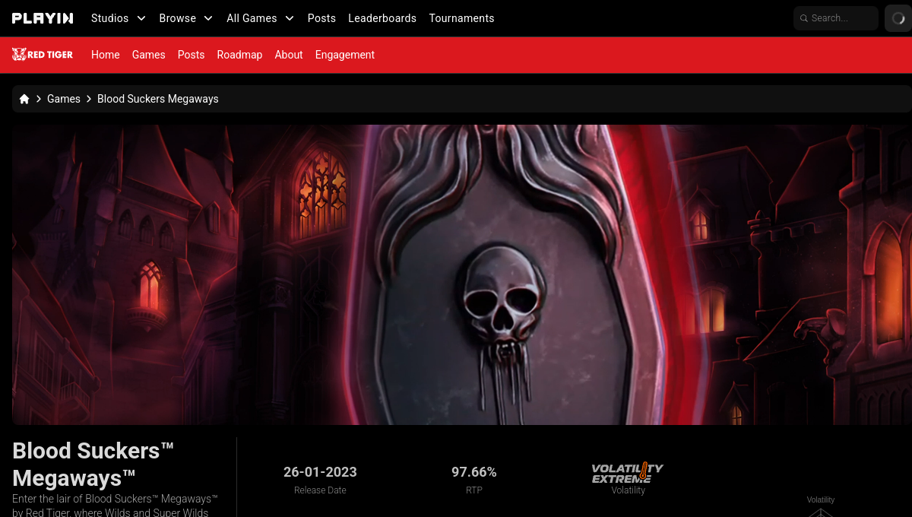Screen dimensions: 912x517
Task: Open the Engagement tab
Action: coord(345,55)
